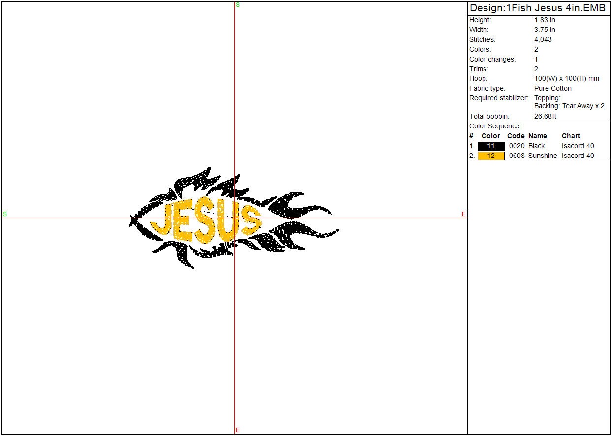Image resolution: width=613 pixels, height=436 pixels.
Task: Click the red E marker on right edge
Action: coord(463,214)
